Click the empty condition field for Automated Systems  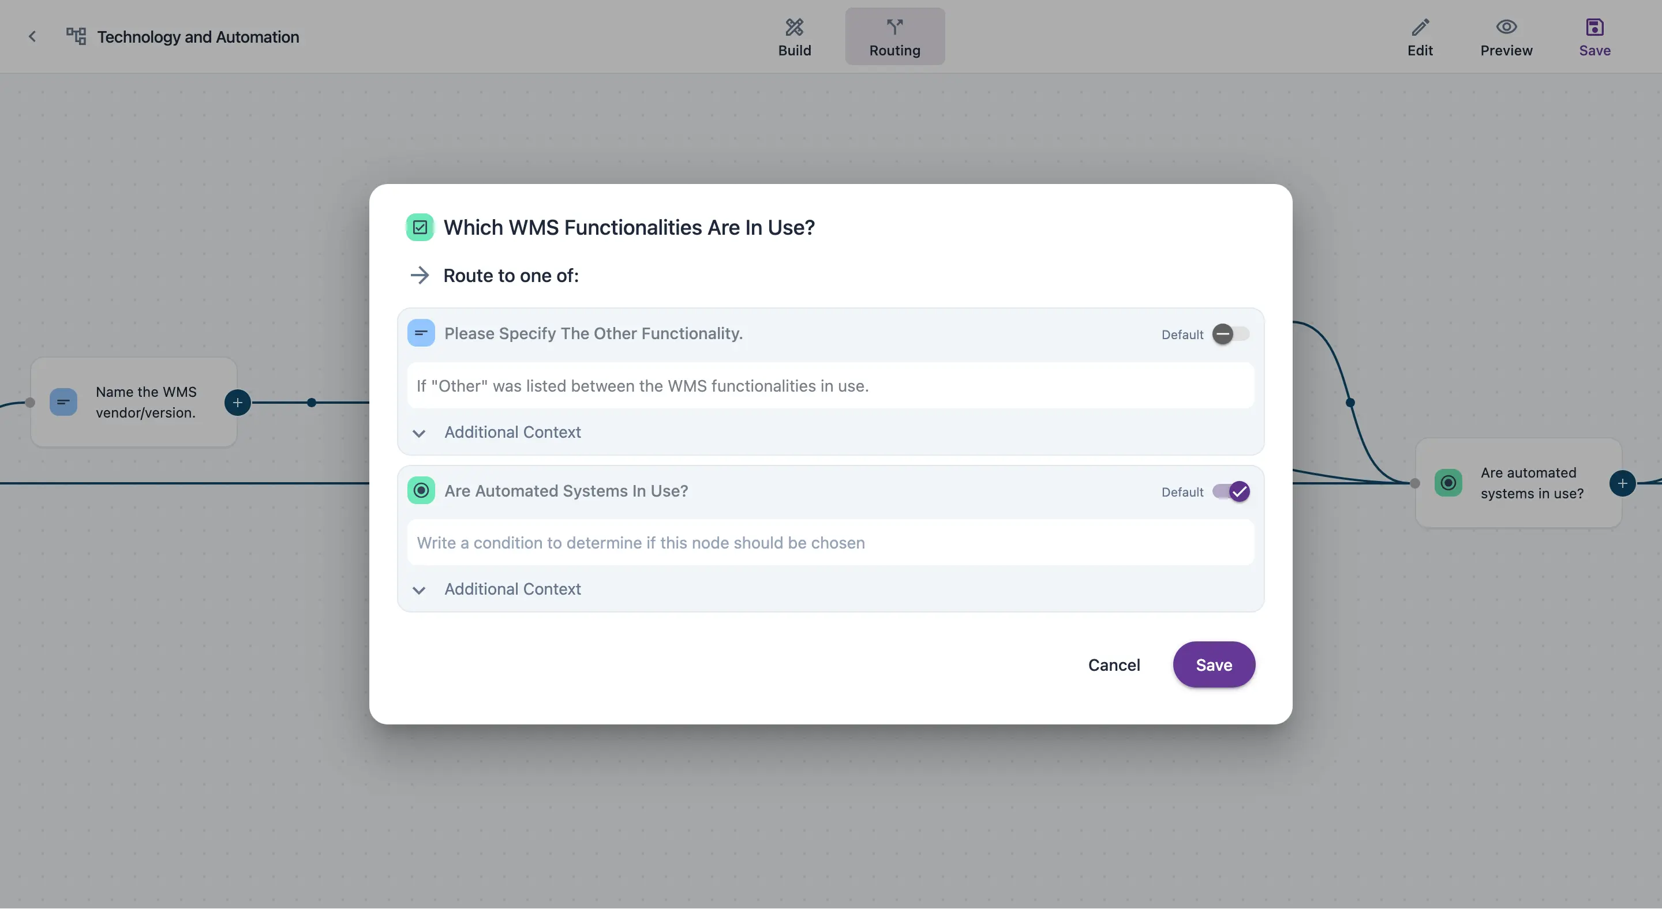point(830,543)
